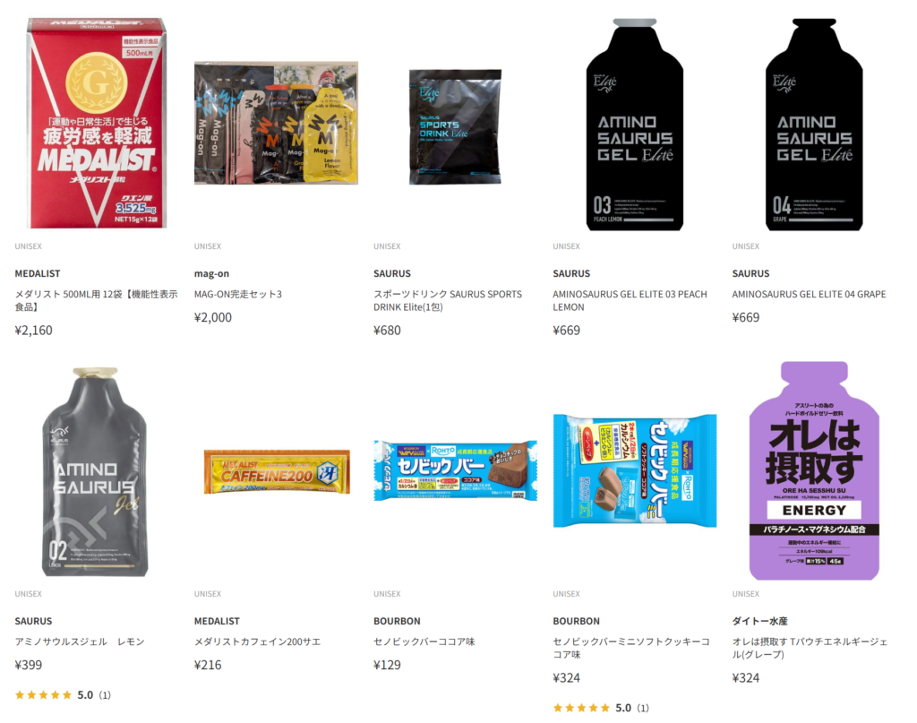The height and width of the screenshot is (723, 917).
Task: Select the blue Cenovic bar cocoa image
Action: coord(455,471)
